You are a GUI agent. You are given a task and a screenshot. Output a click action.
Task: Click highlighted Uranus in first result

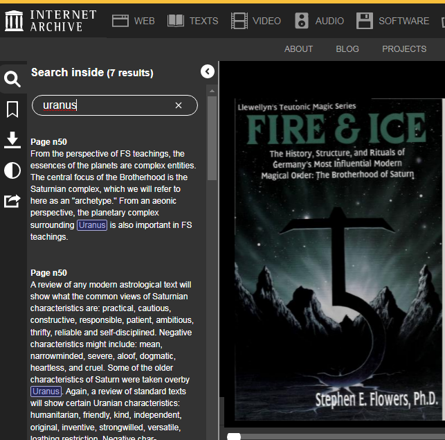(x=92, y=225)
